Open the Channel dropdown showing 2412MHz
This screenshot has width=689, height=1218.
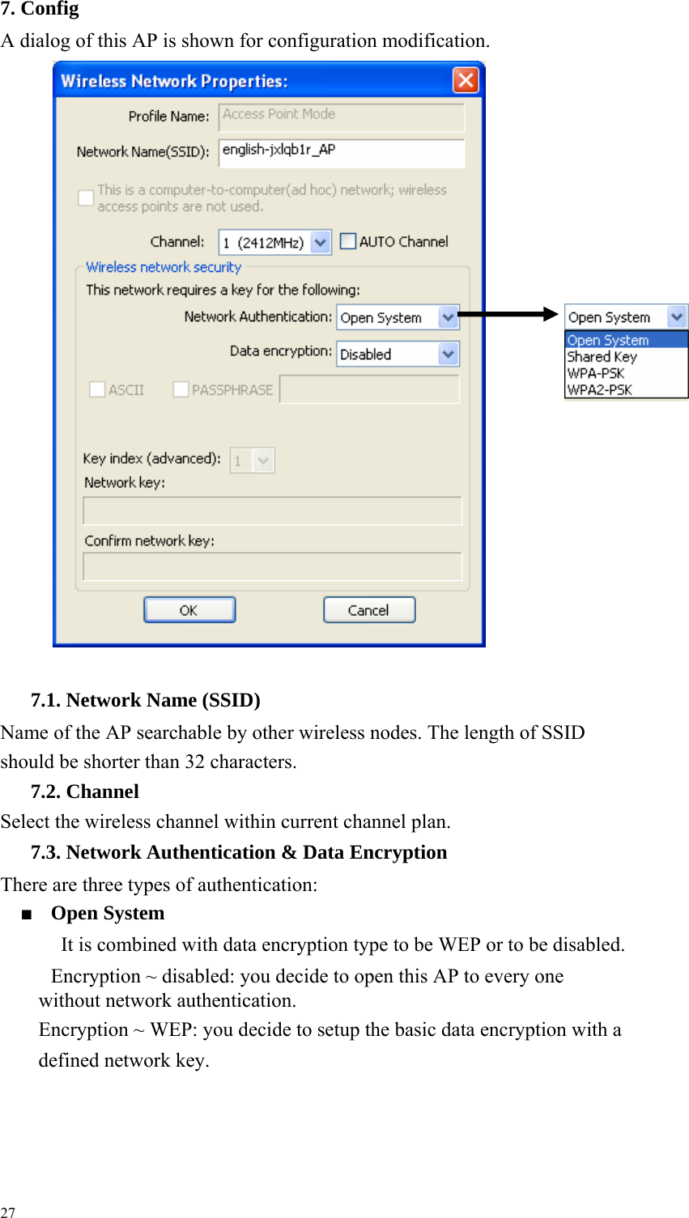[275, 242]
